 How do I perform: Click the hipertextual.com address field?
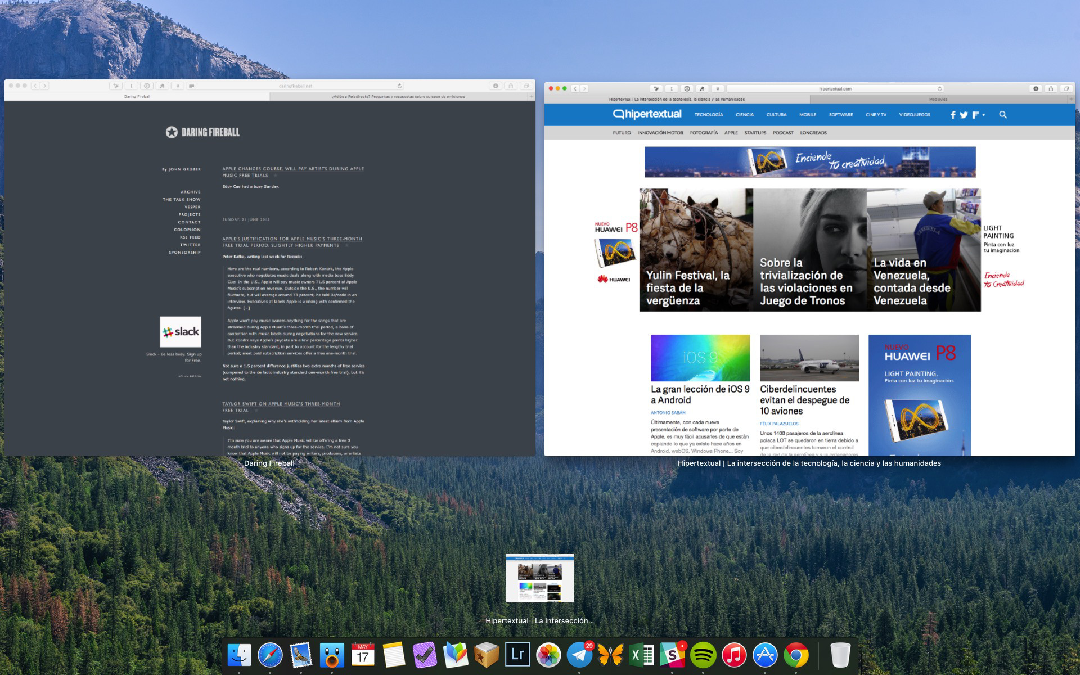835,88
